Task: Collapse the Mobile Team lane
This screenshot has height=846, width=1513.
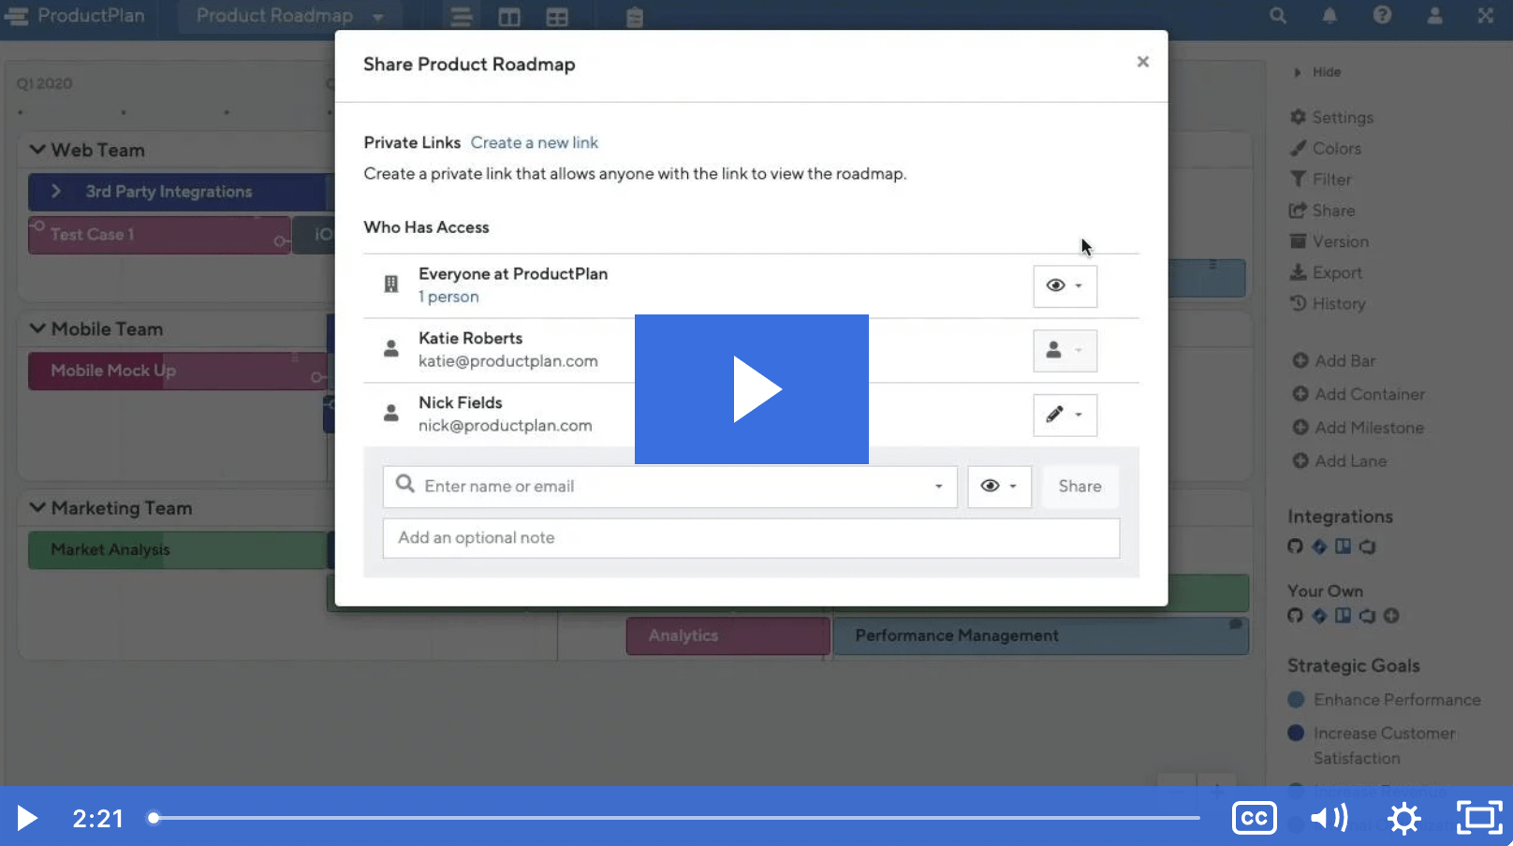Action: pyautogui.click(x=37, y=328)
